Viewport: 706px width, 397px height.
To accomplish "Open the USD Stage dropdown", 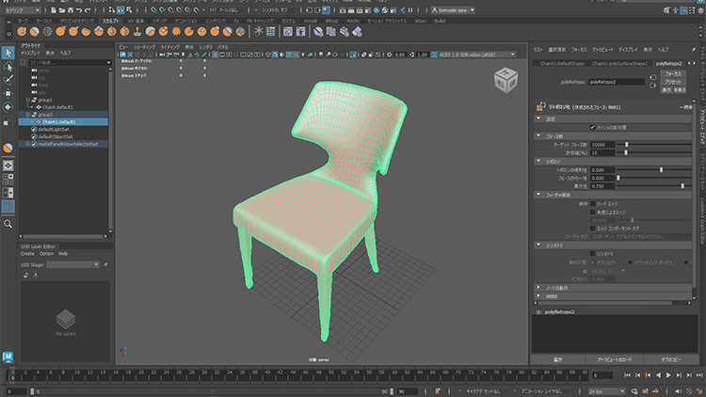I will (72, 264).
